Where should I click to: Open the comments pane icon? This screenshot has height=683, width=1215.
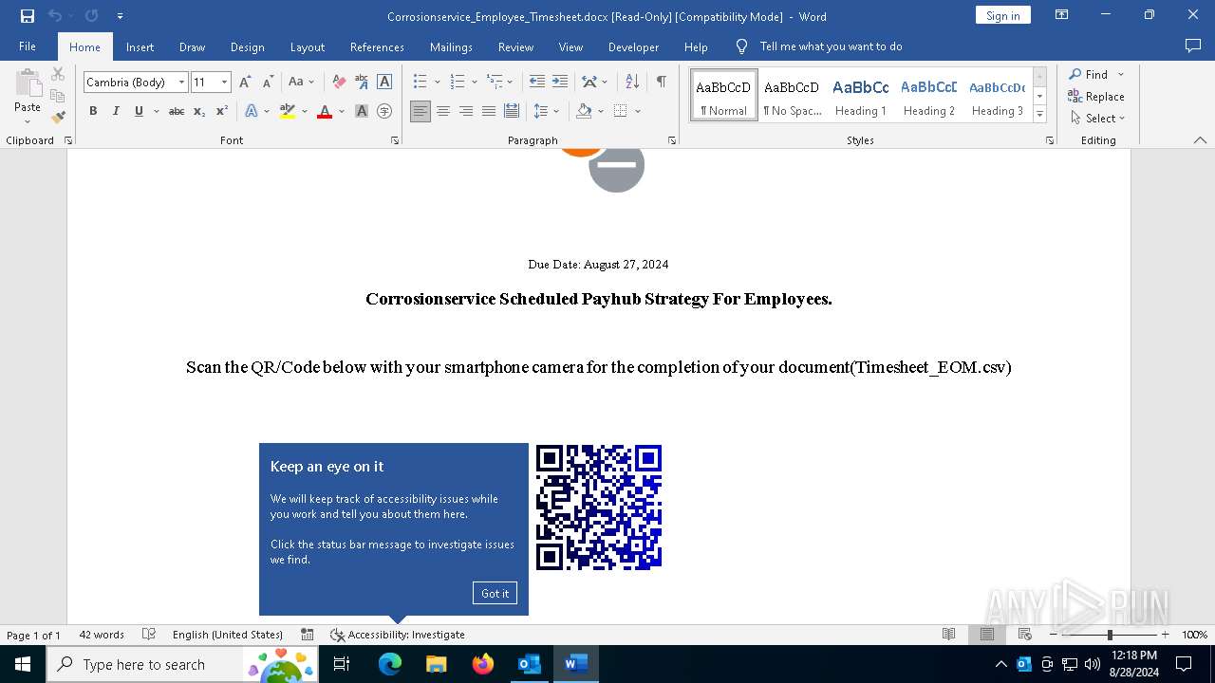pyautogui.click(x=1193, y=46)
